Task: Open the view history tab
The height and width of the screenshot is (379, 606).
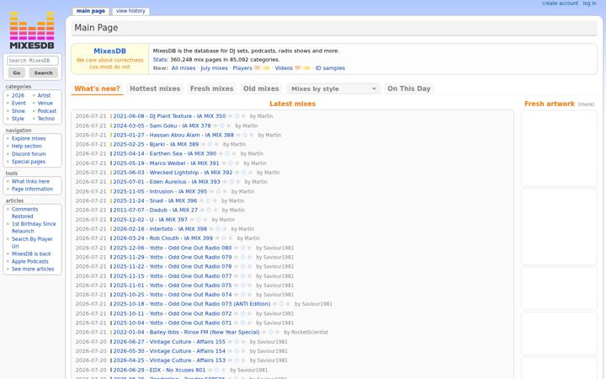Action: 130,11
